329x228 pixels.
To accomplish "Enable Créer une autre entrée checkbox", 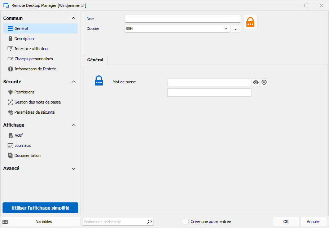I will [x=186, y=222].
